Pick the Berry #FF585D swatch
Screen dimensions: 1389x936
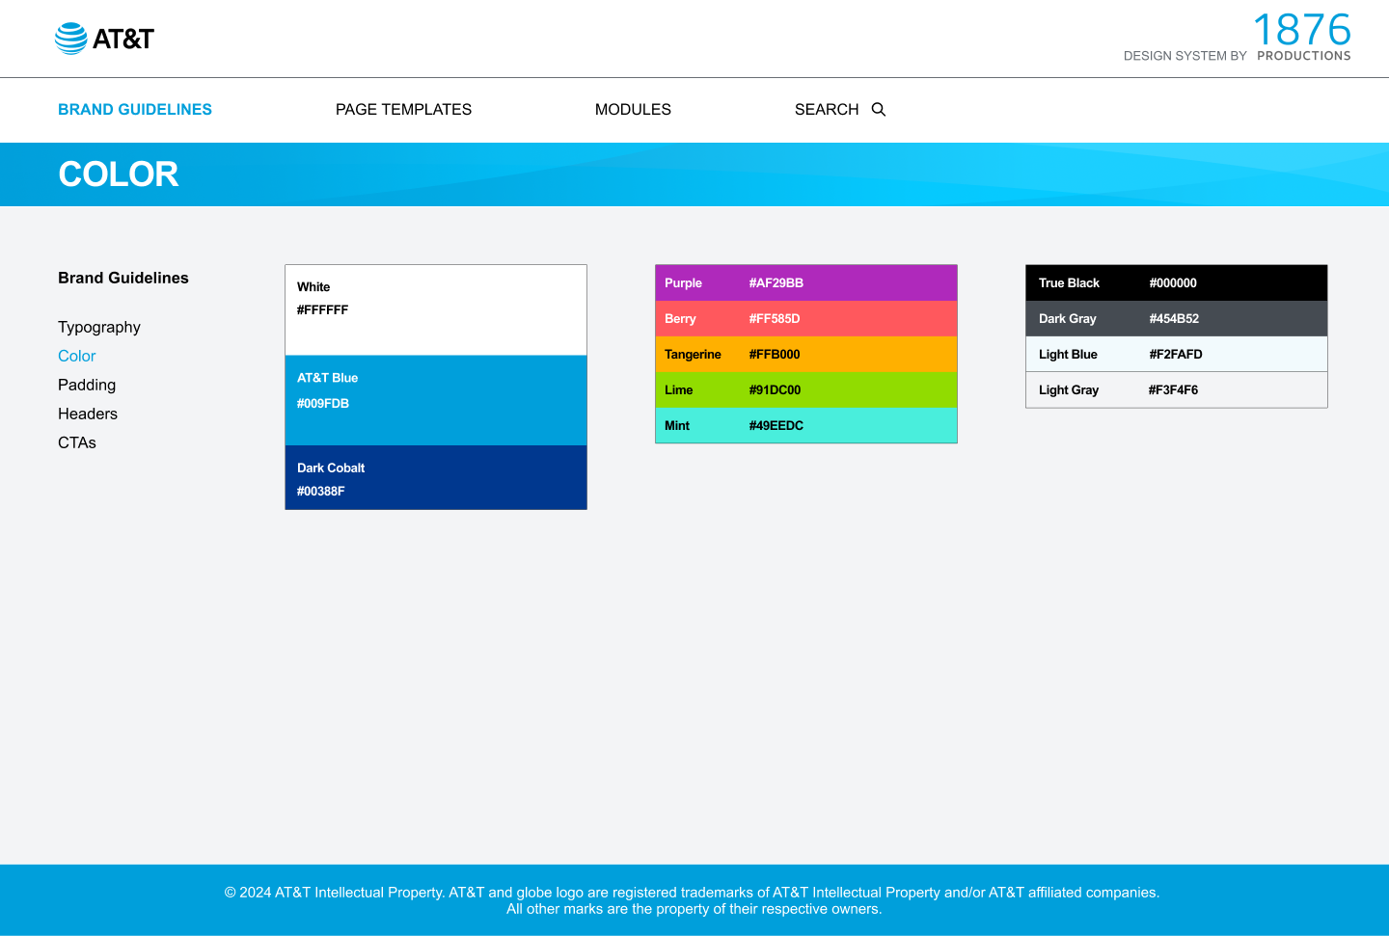pos(806,319)
